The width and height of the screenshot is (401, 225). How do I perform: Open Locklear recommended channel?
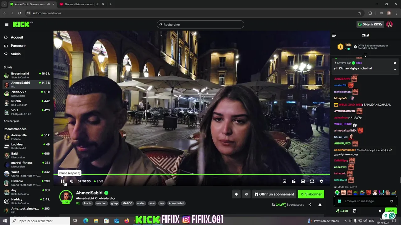pos(27,146)
